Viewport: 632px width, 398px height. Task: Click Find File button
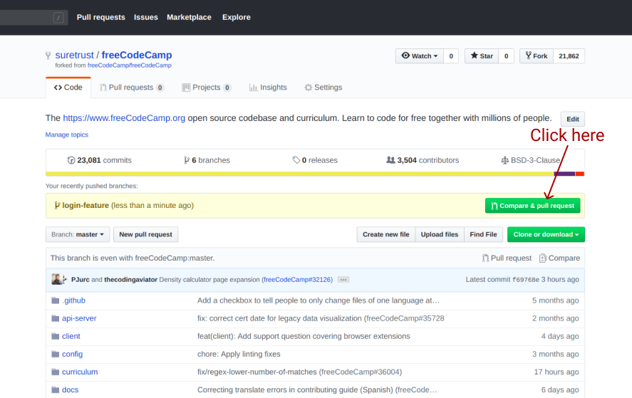tap(483, 234)
